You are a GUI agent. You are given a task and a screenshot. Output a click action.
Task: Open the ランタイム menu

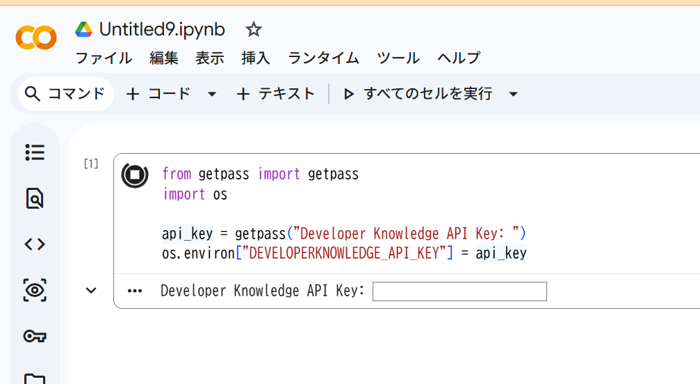click(x=324, y=58)
